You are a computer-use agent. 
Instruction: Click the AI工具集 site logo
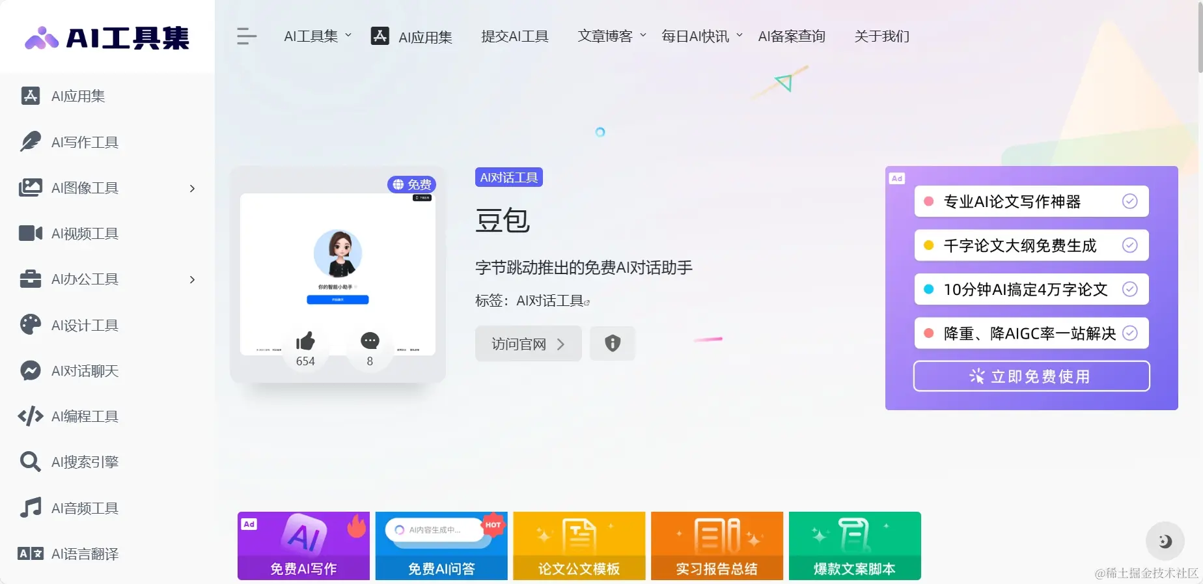coord(107,38)
